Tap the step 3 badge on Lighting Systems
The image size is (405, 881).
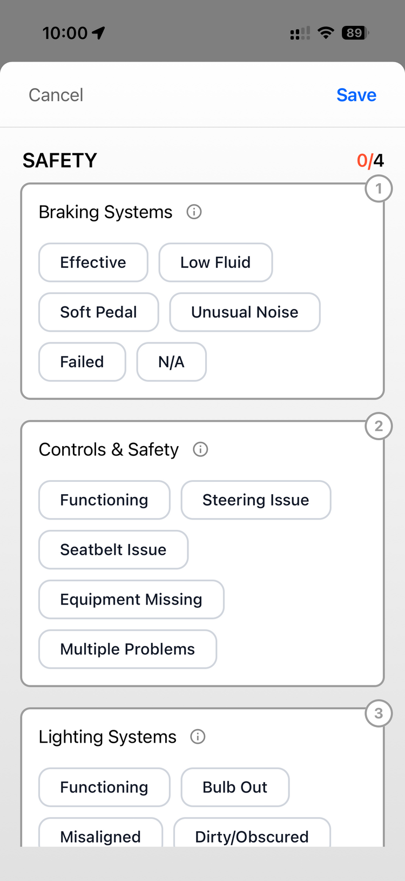tap(379, 714)
